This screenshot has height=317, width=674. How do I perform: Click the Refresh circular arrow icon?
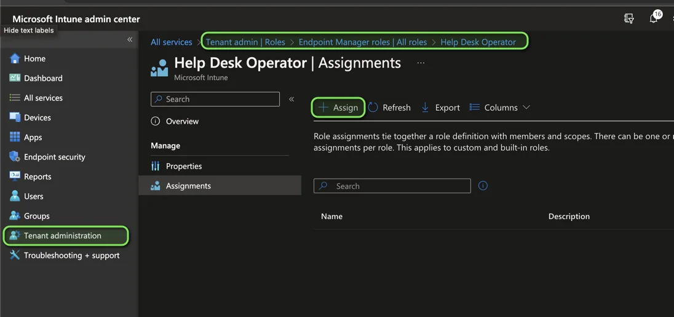coord(373,107)
